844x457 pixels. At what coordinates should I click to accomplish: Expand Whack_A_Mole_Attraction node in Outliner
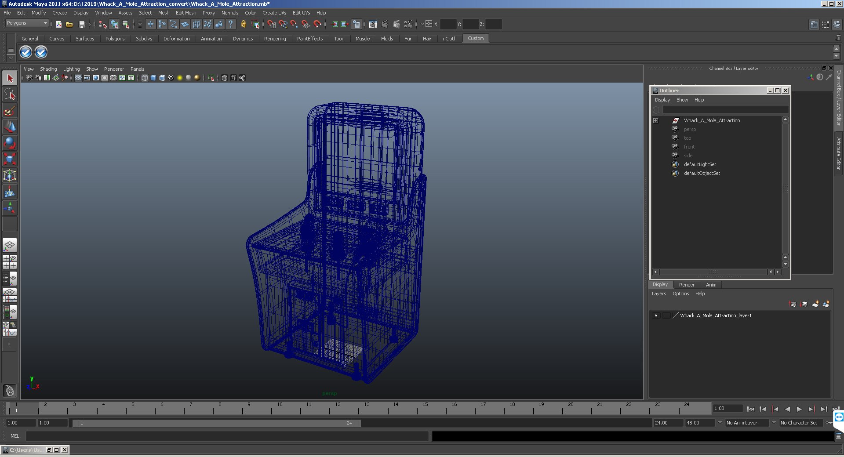point(655,120)
